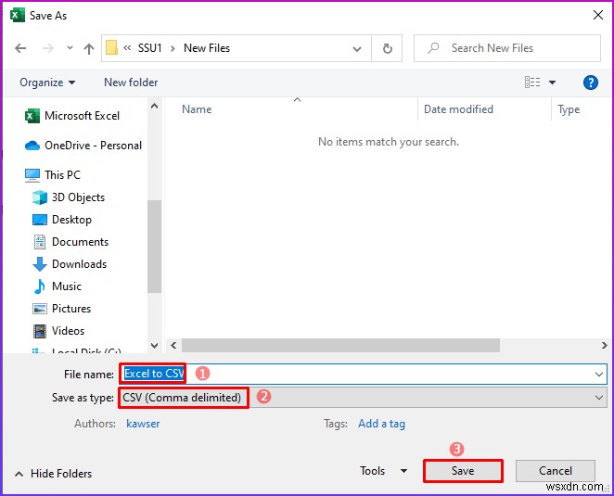
Task: Open the Downloads folder
Action: pyautogui.click(x=79, y=264)
